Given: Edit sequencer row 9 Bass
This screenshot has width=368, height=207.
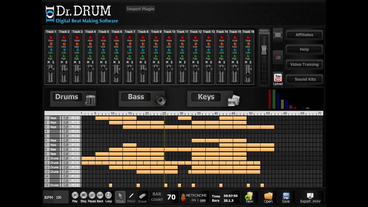Looking at the screenshot, I should [66, 154].
